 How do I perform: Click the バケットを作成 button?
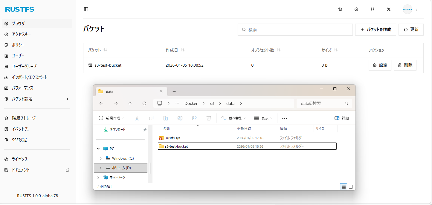tap(375, 30)
